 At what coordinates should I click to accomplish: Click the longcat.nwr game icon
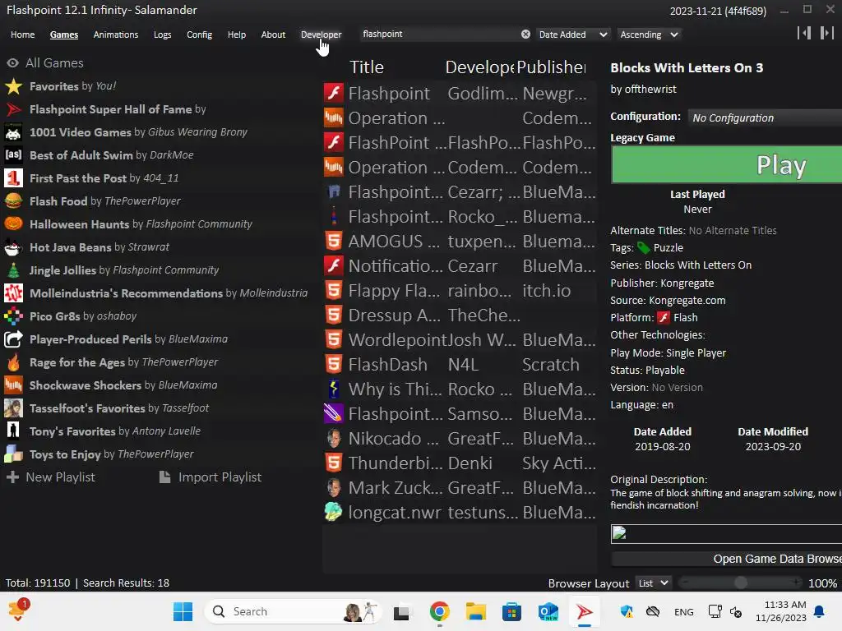(334, 512)
